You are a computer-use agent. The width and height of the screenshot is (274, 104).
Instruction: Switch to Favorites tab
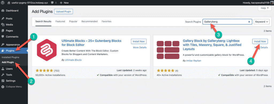106,21
